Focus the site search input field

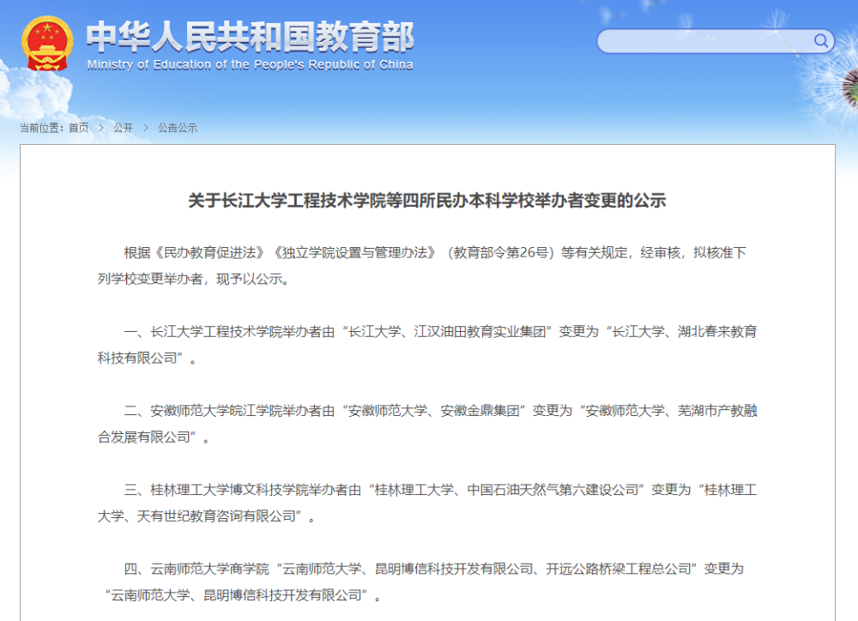[716, 41]
